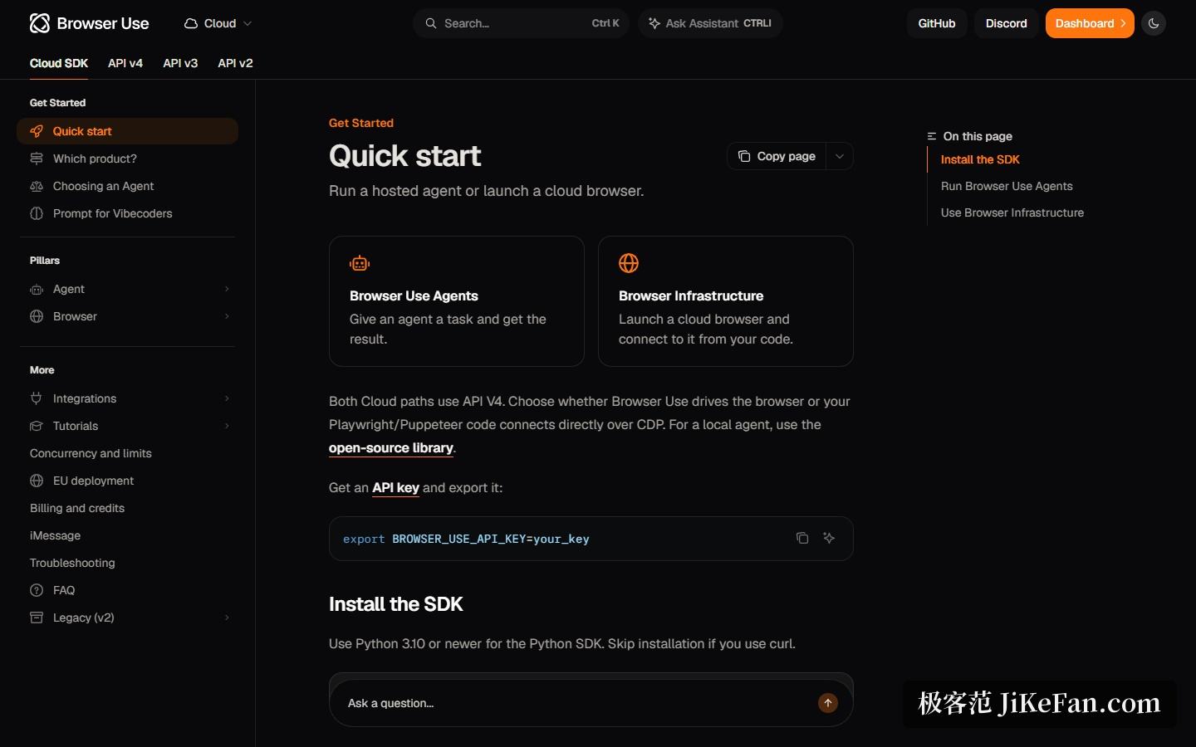Screen dimensions: 1196x747
Task: Click the Copy page button
Action: pyautogui.click(x=777, y=156)
